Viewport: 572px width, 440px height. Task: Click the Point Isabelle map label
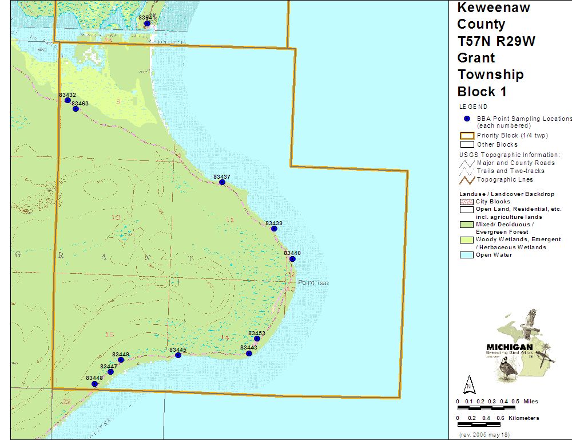pos(313,283)
